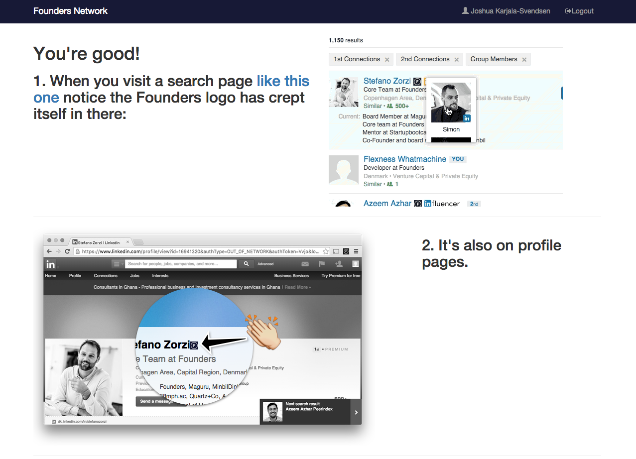Click the LinkedIn people search field
The height and width of the screenshot is (459, 636).
click(x=181, y=264)
